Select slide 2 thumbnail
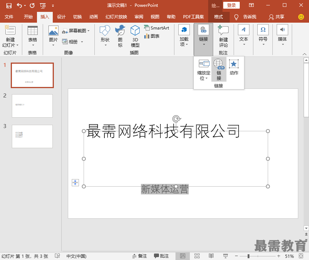309x260 pixels. 32,106
